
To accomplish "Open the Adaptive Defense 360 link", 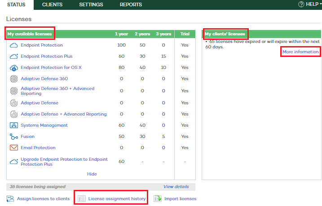I will tap(44, 79).
